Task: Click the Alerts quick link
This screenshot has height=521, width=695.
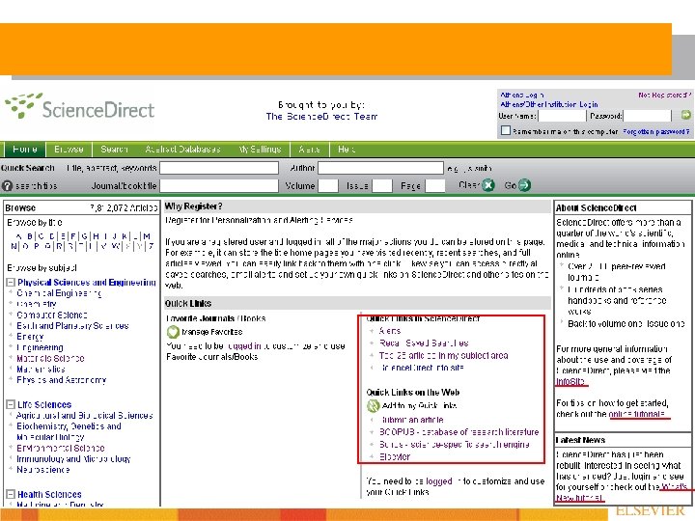Action: pos(390,331)
